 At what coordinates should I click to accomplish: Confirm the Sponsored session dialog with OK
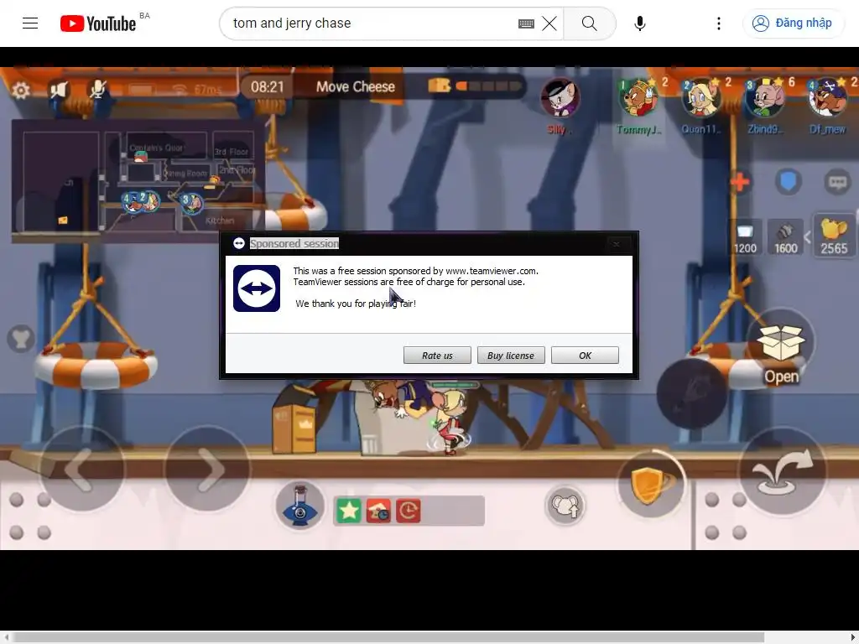coord(585,356)
